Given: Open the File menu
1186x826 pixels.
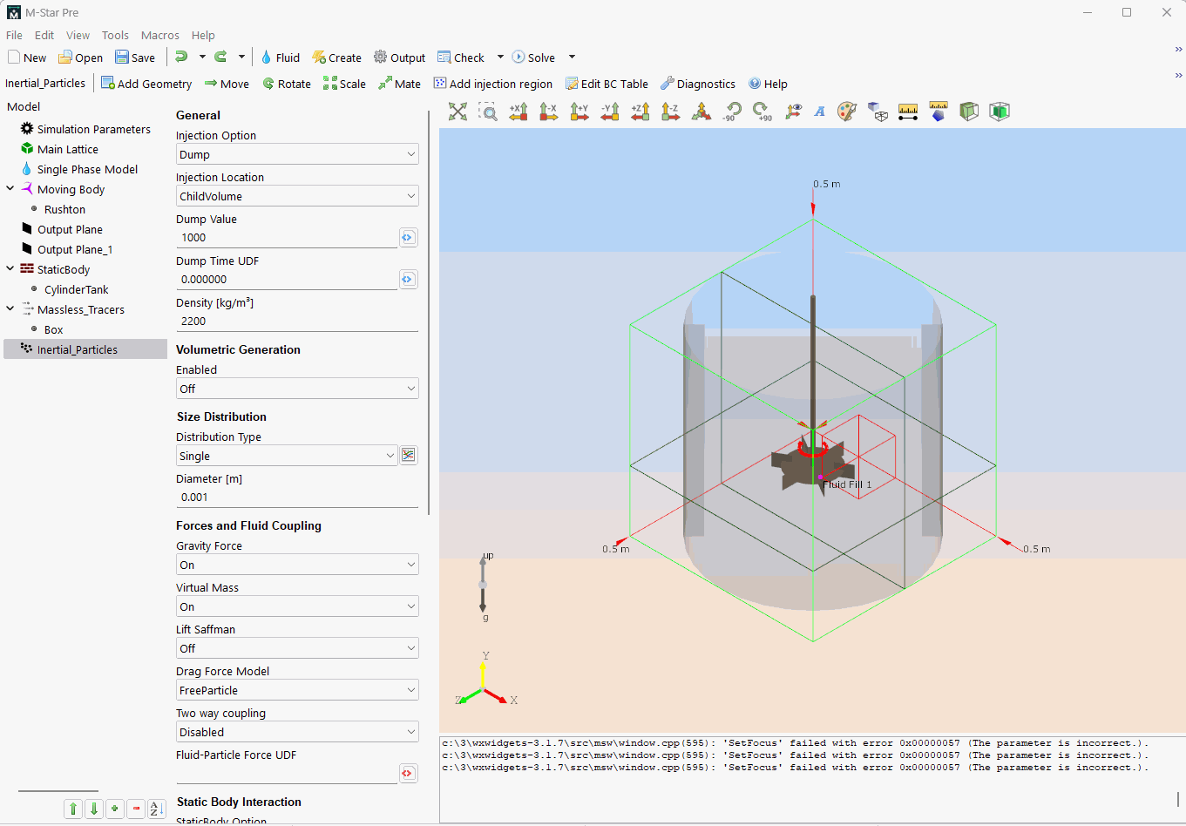Looking at the screenshot, I should coord(14,35).
